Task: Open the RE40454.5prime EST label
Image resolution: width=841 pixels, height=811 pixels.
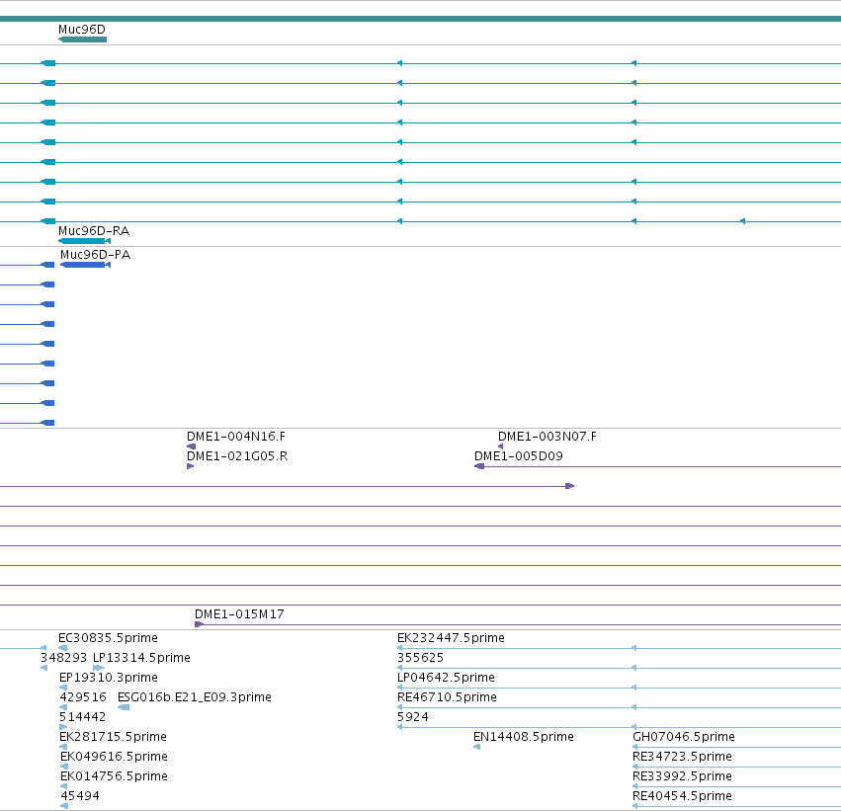Action: [682, 796]
